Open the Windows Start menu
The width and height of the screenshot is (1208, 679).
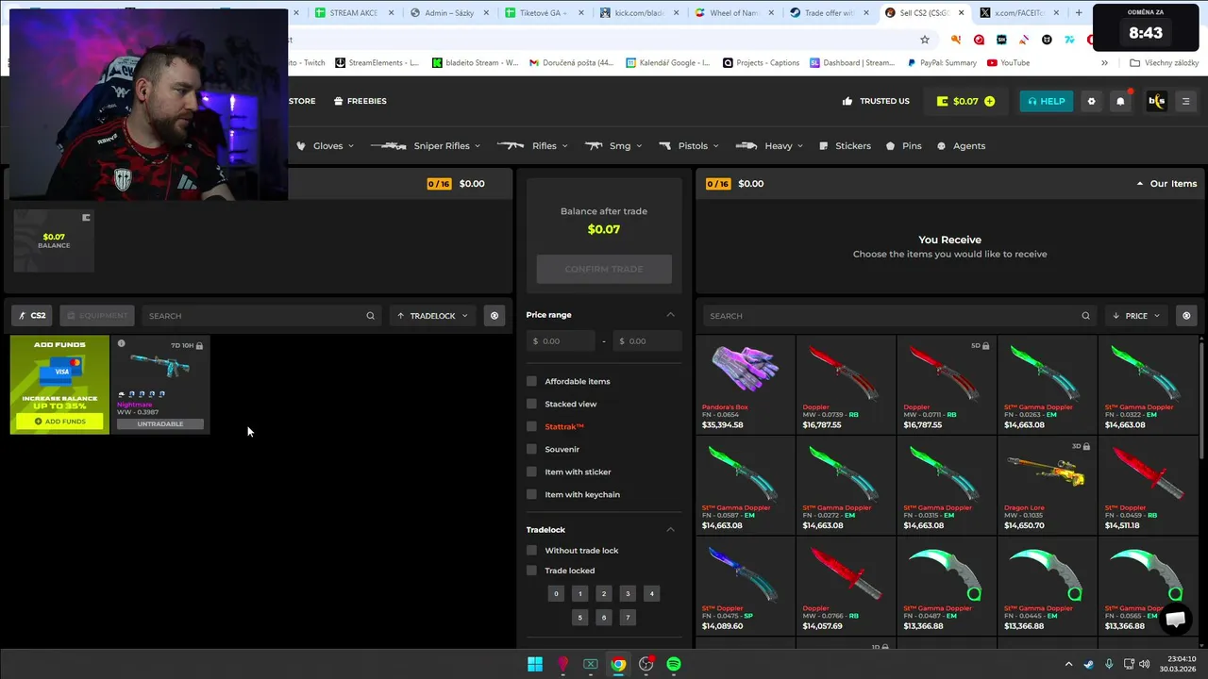pos(535,664)
